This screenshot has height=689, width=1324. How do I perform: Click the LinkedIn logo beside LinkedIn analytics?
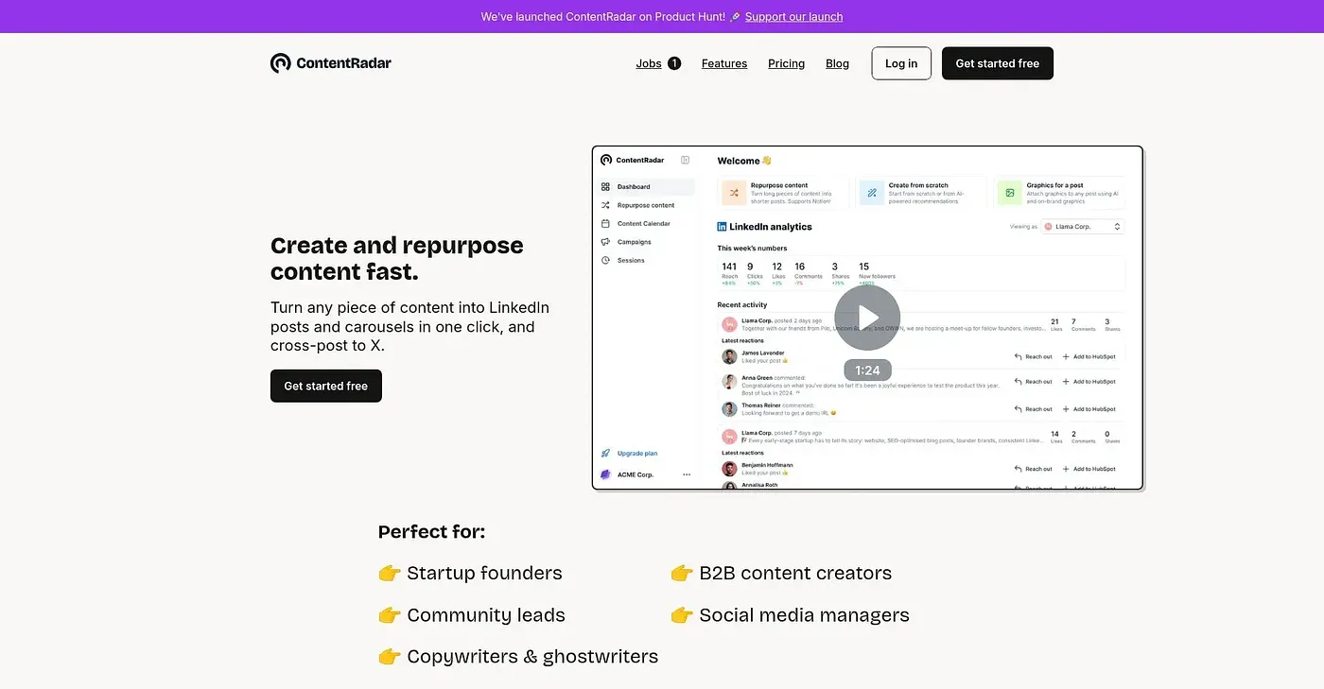(722, 227)
